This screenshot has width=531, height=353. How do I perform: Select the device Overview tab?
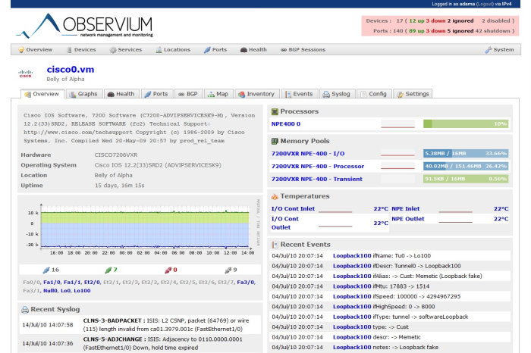point(42,94)
